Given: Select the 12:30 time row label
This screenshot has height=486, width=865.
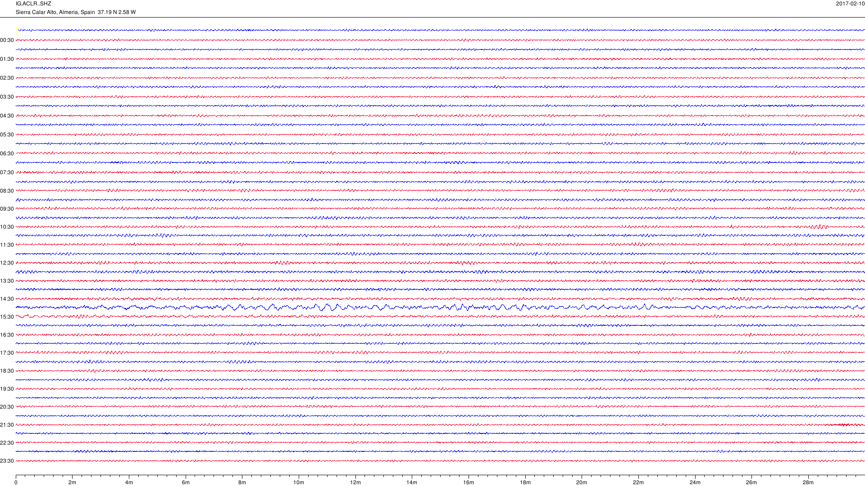Looking at the screenshot, I should [x=7, y=263].
